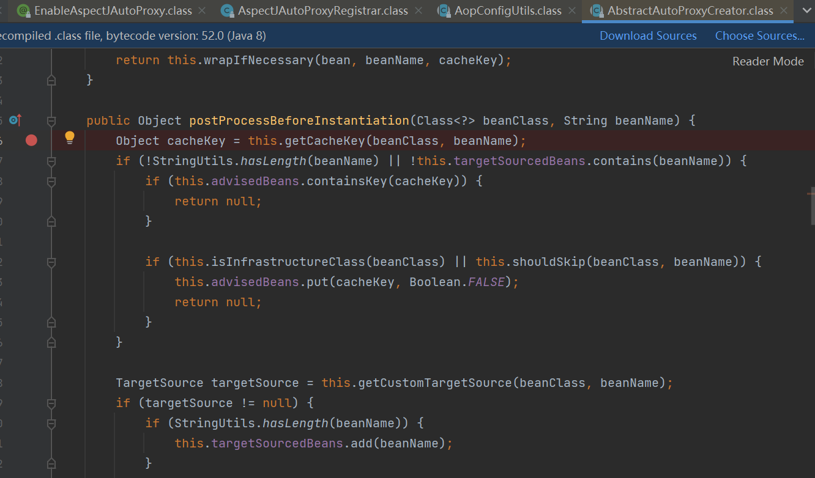Image resolution: width=815 pixels, height=478 pixels.
Task: Select the AbstractAutoProxyCreator.class tab
Action: (x=690, y=10)
